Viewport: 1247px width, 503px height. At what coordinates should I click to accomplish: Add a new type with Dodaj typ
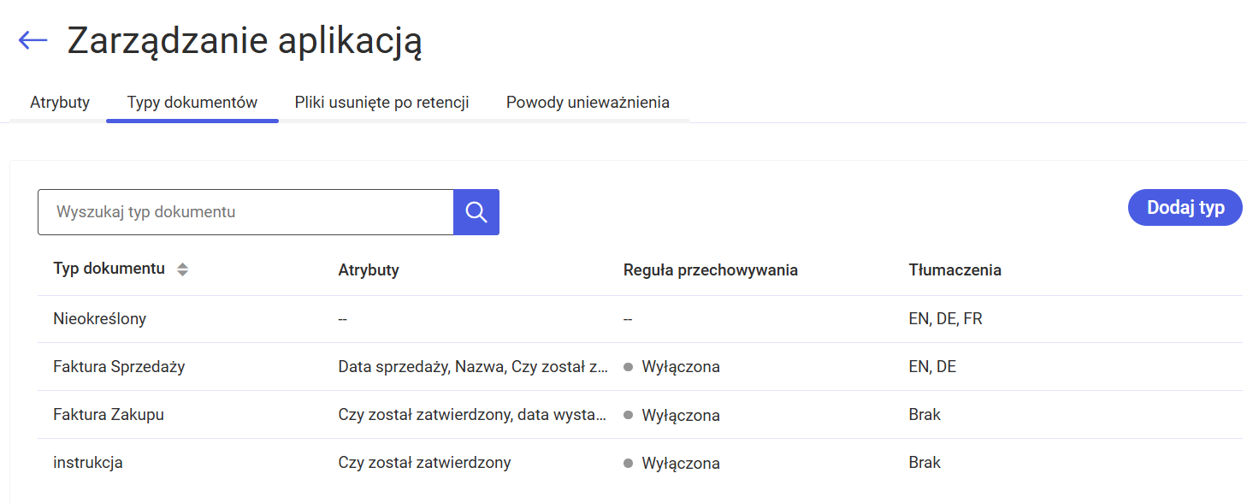click(1185, 208)
